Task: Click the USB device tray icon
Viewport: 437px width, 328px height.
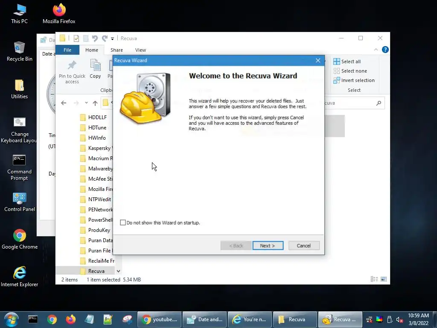Action: pyautogui.click(x=390, y=319)
